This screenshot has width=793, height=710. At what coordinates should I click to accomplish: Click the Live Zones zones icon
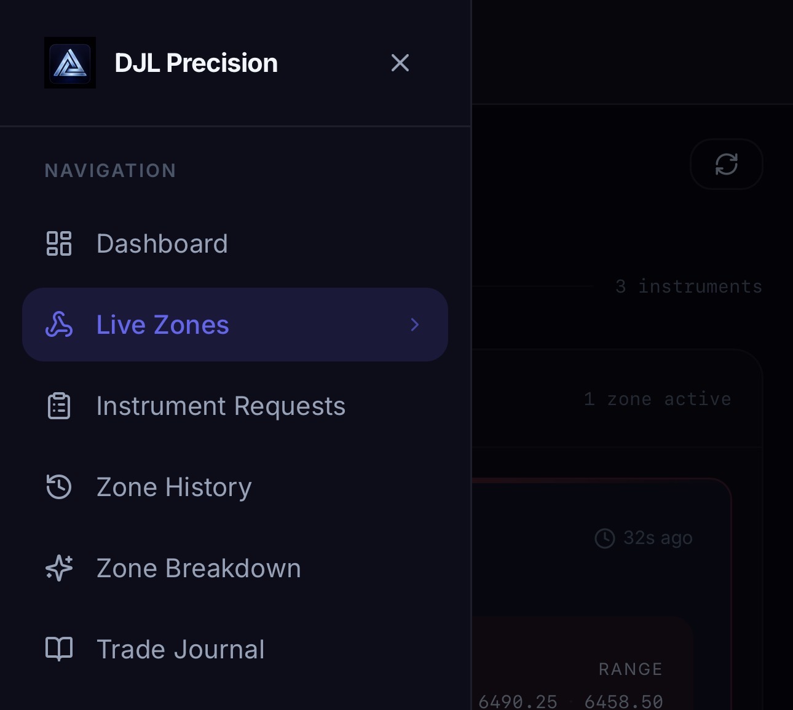(59, 325)
